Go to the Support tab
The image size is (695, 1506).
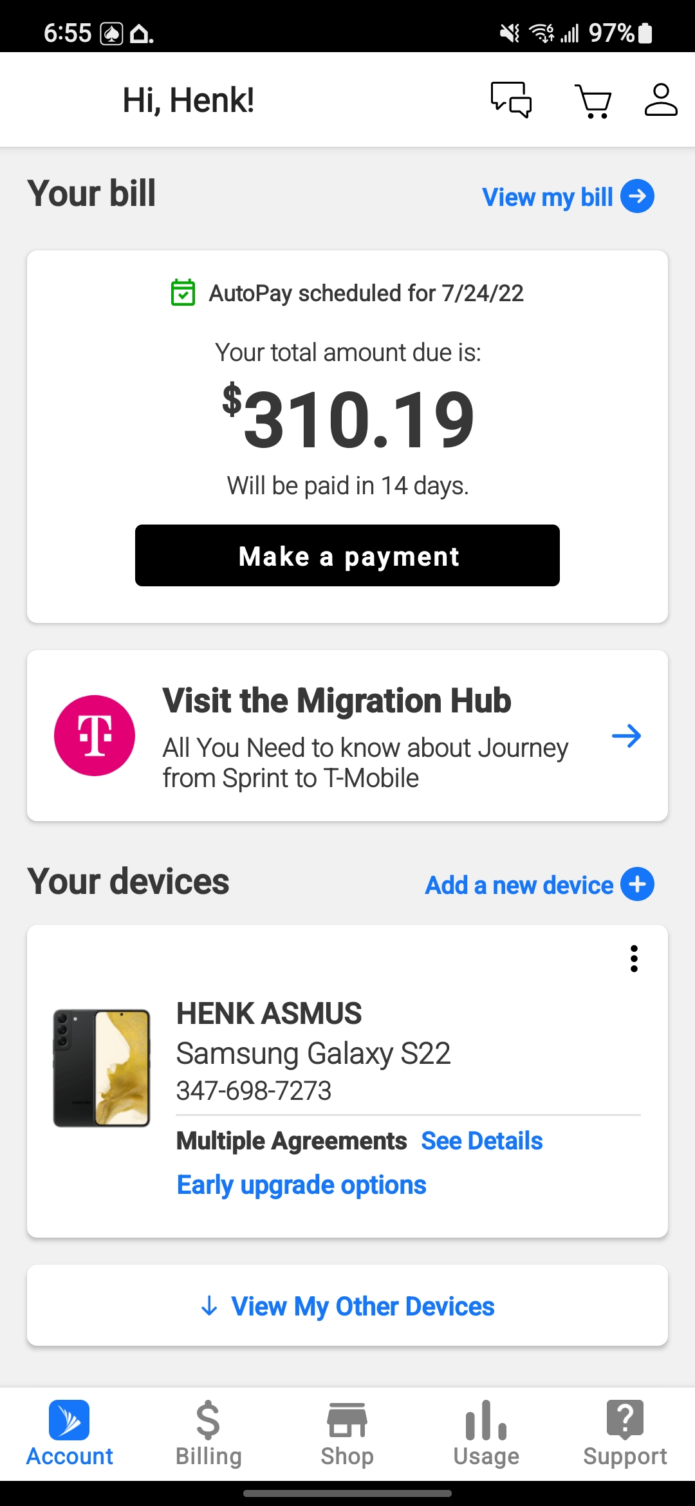coord(625,1433)
